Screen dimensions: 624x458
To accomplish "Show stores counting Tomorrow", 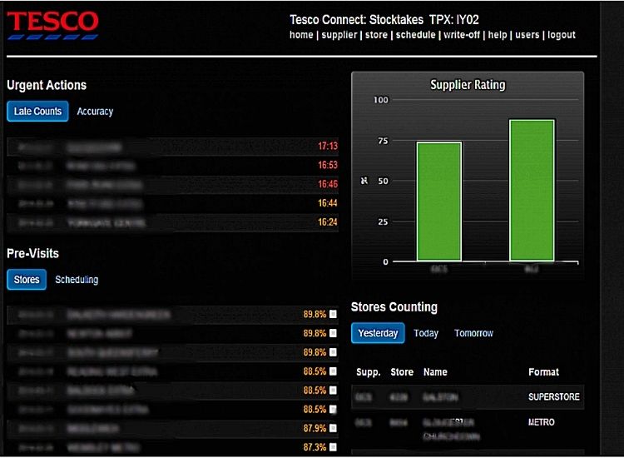I will 473,333.
